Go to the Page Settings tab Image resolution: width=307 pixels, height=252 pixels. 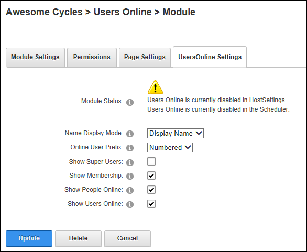(x=145, y=58)
